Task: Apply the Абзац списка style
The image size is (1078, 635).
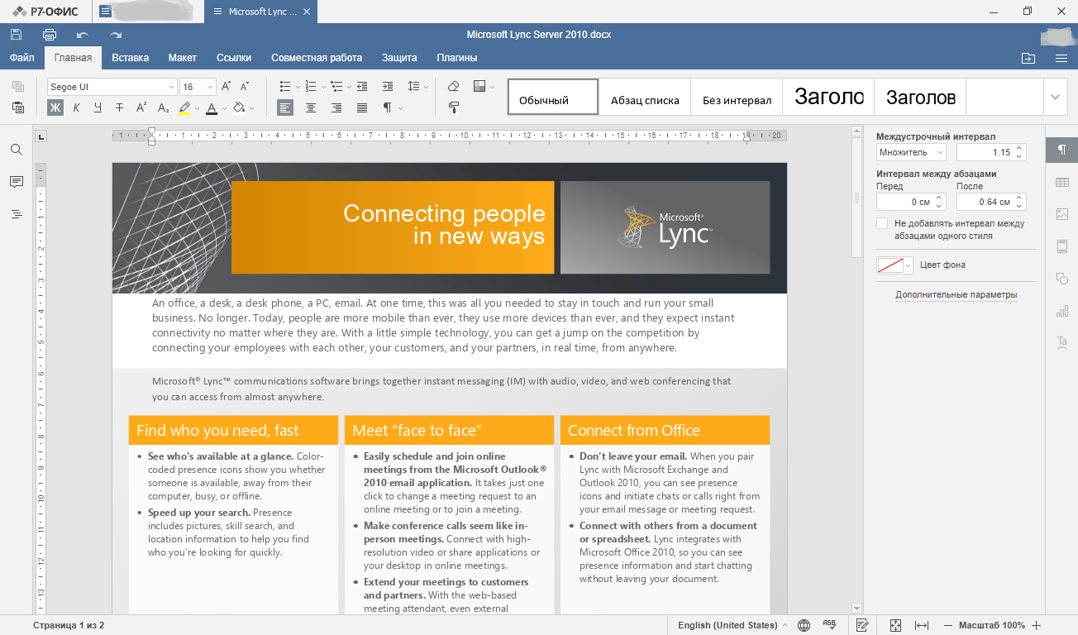Action: [645, 97]
